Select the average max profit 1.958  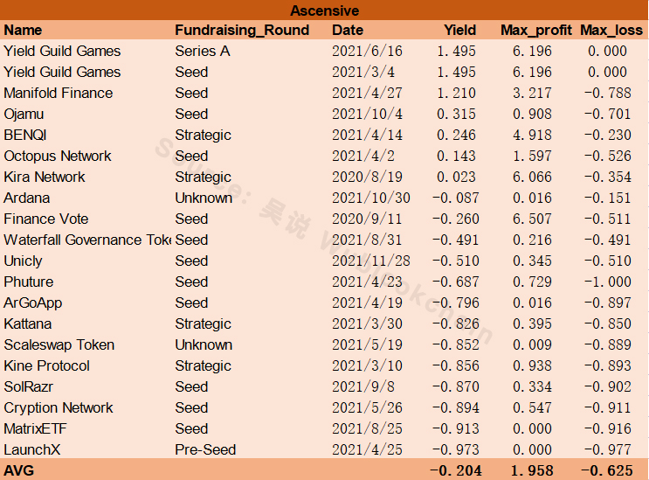(x=532, y=470)
